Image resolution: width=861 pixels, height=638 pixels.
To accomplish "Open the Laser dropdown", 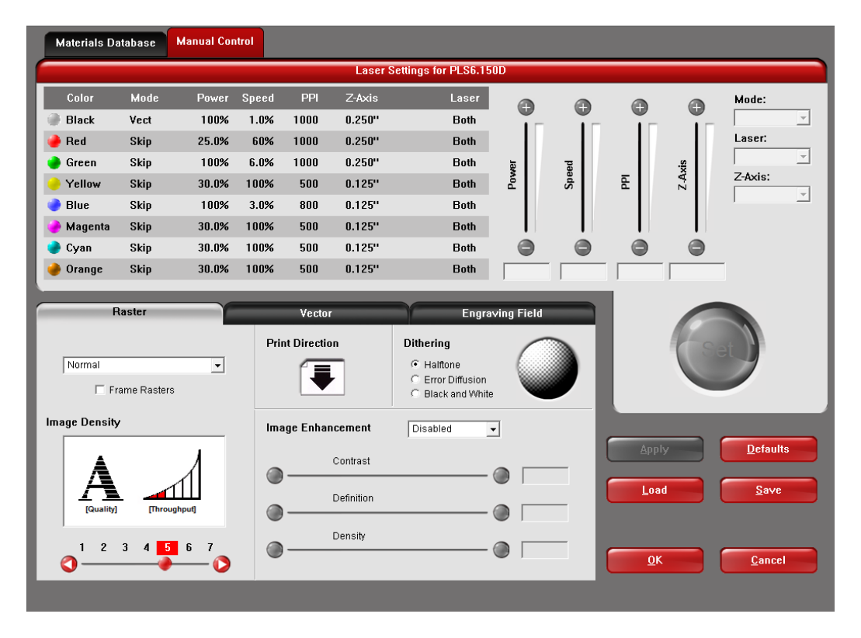I will 772,157.
